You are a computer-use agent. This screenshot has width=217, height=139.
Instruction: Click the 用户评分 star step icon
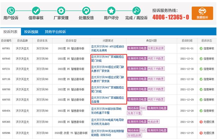[x=111, y=11]
